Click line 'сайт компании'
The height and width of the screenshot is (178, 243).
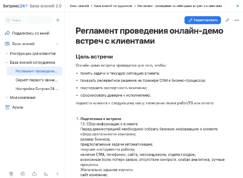(94, 175)
